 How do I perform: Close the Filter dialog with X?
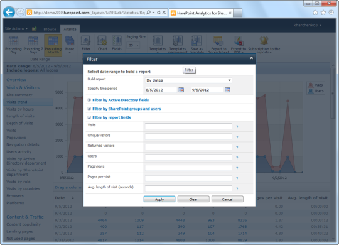click(252, 58)
